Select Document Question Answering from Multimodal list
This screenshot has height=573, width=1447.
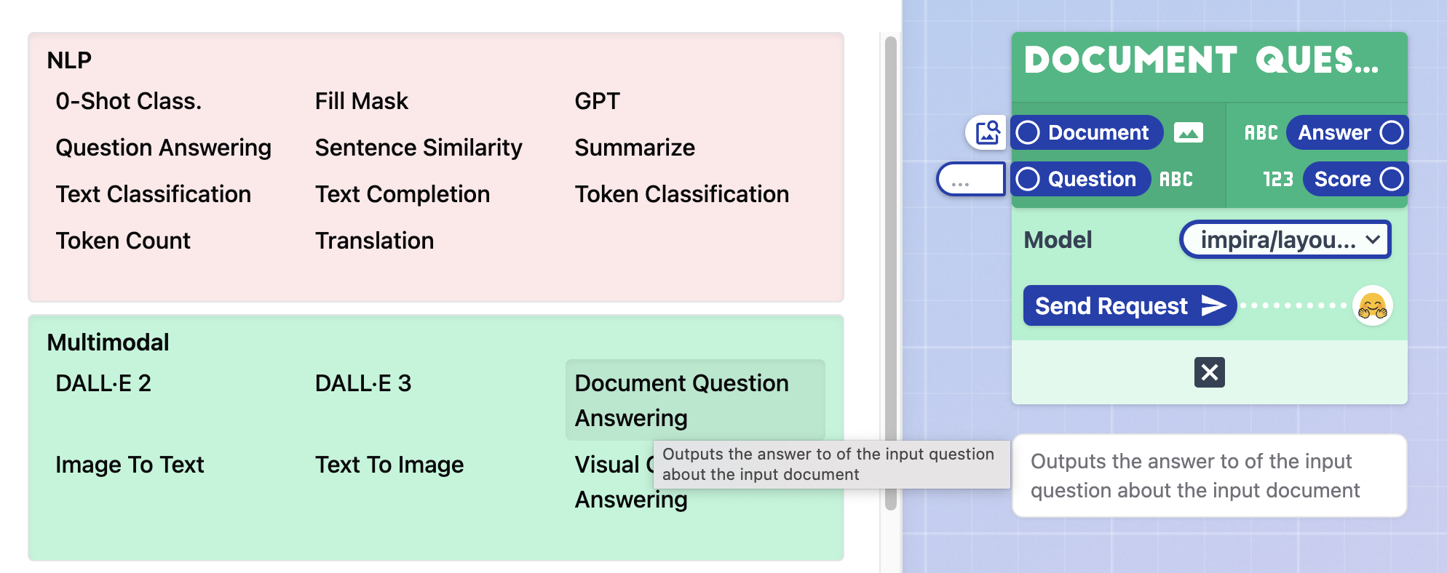(681, 400)
